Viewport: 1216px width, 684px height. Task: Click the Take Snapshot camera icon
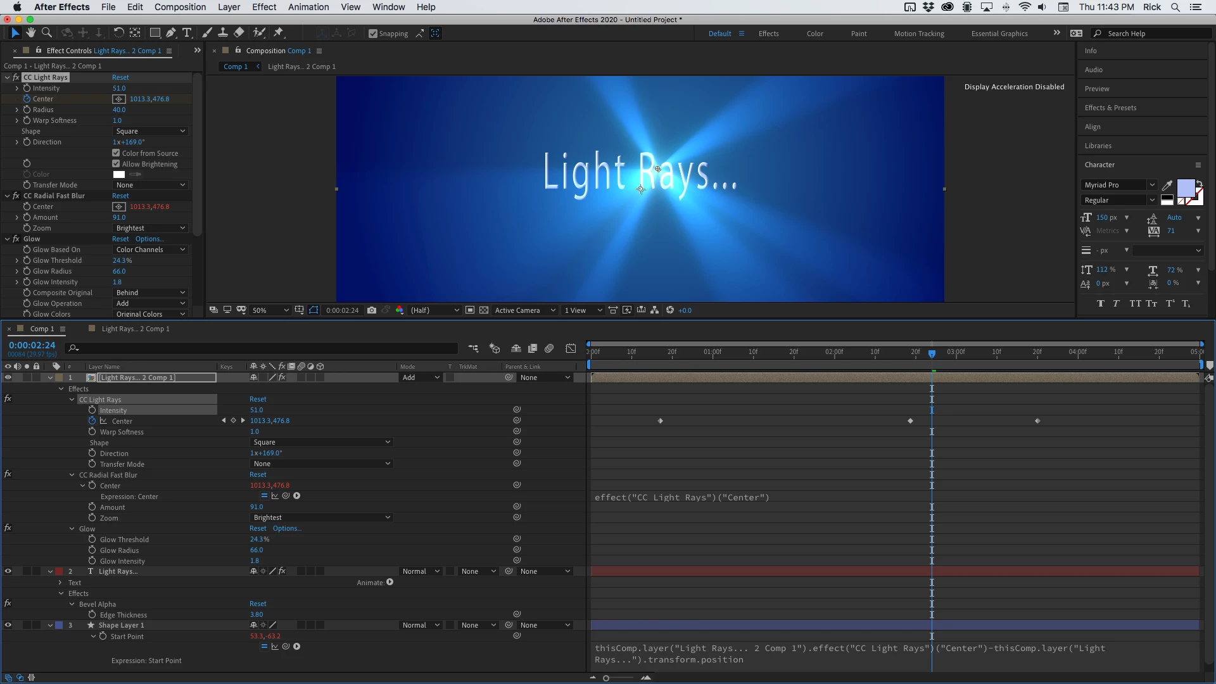point(372,310)
